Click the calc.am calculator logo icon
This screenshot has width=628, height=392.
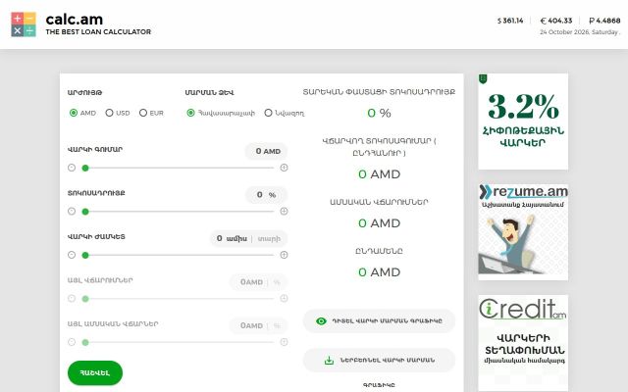(x=24, y=24)
